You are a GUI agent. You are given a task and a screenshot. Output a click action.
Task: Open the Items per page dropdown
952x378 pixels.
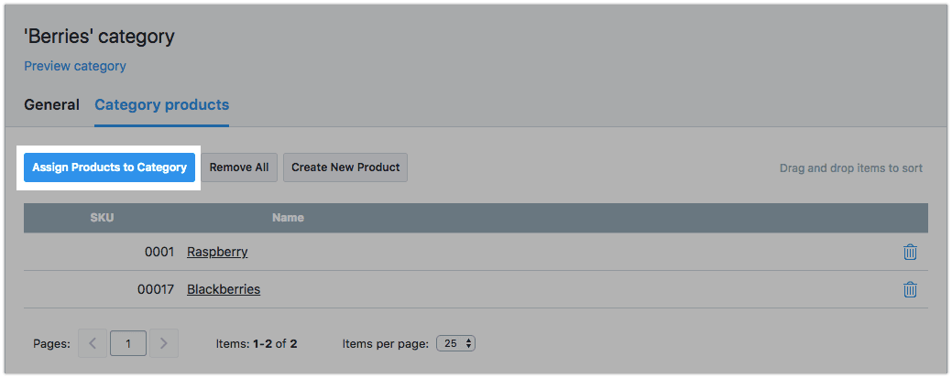pyautogui.click(x=456, y=344)
